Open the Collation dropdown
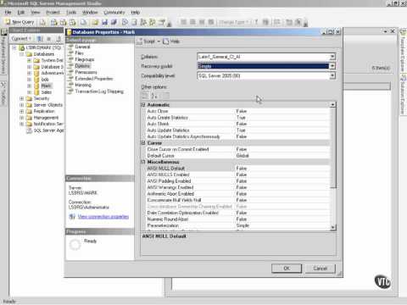 point(332,57)
